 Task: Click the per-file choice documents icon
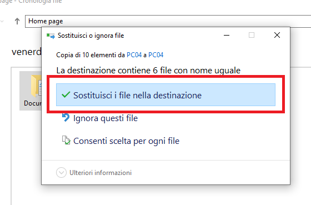[x=66, y=140]
